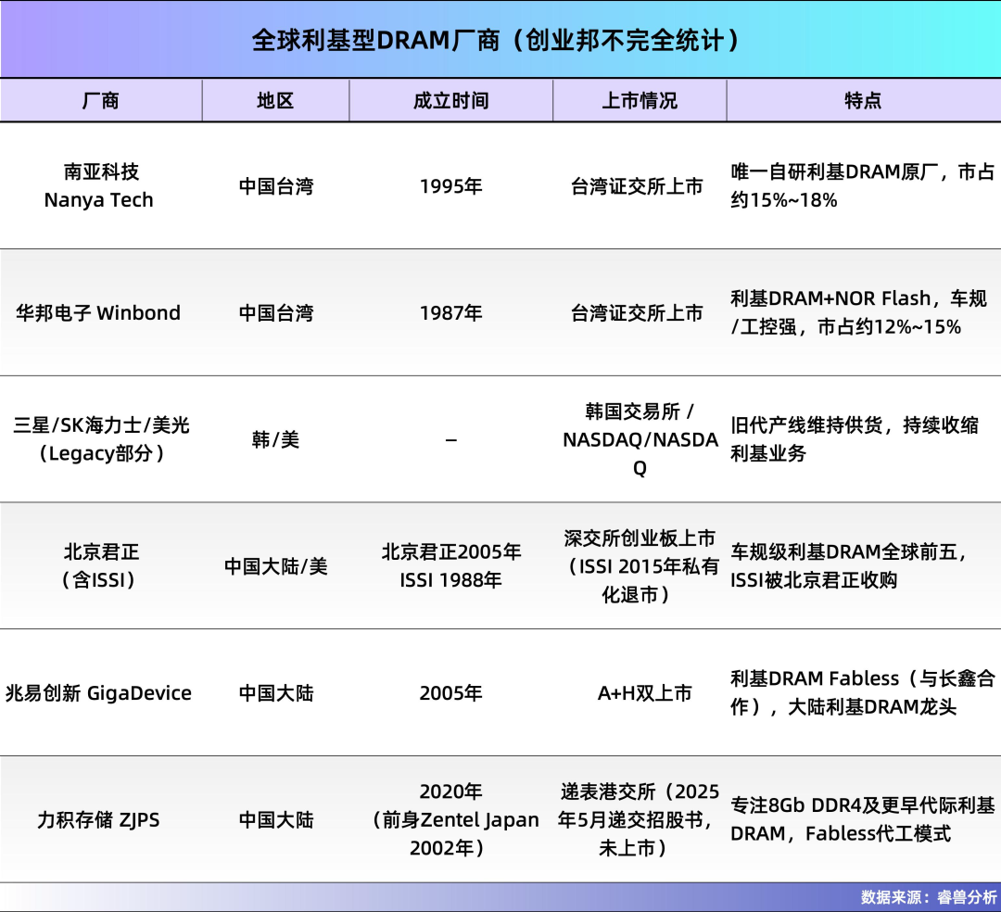Viewport: 1001px width, 912px height.
Task: Click the 2020年 前身Zentel Japan cell
Action: tap(452, 819)
